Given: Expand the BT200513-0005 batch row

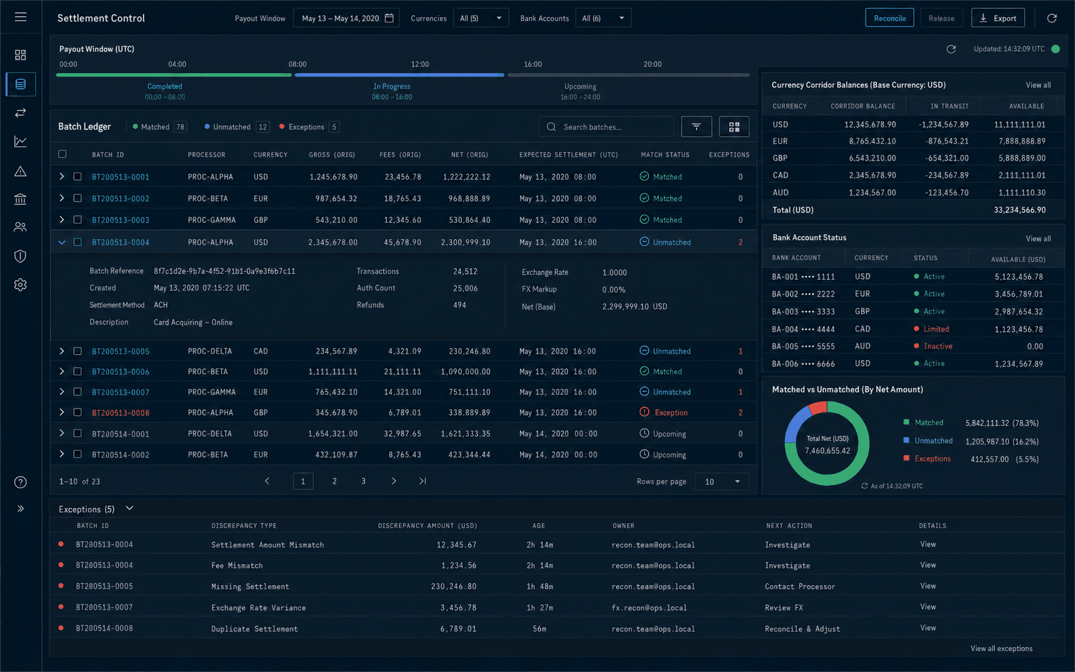Looking at the screenshot, I should pyautogui.click(x=62, y=351).
